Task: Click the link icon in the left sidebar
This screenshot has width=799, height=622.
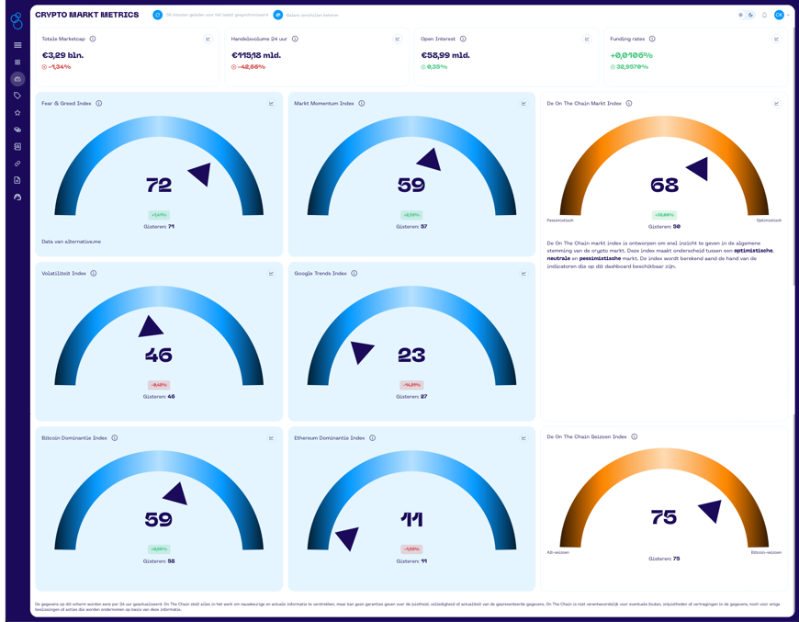Action: point(17,164)
